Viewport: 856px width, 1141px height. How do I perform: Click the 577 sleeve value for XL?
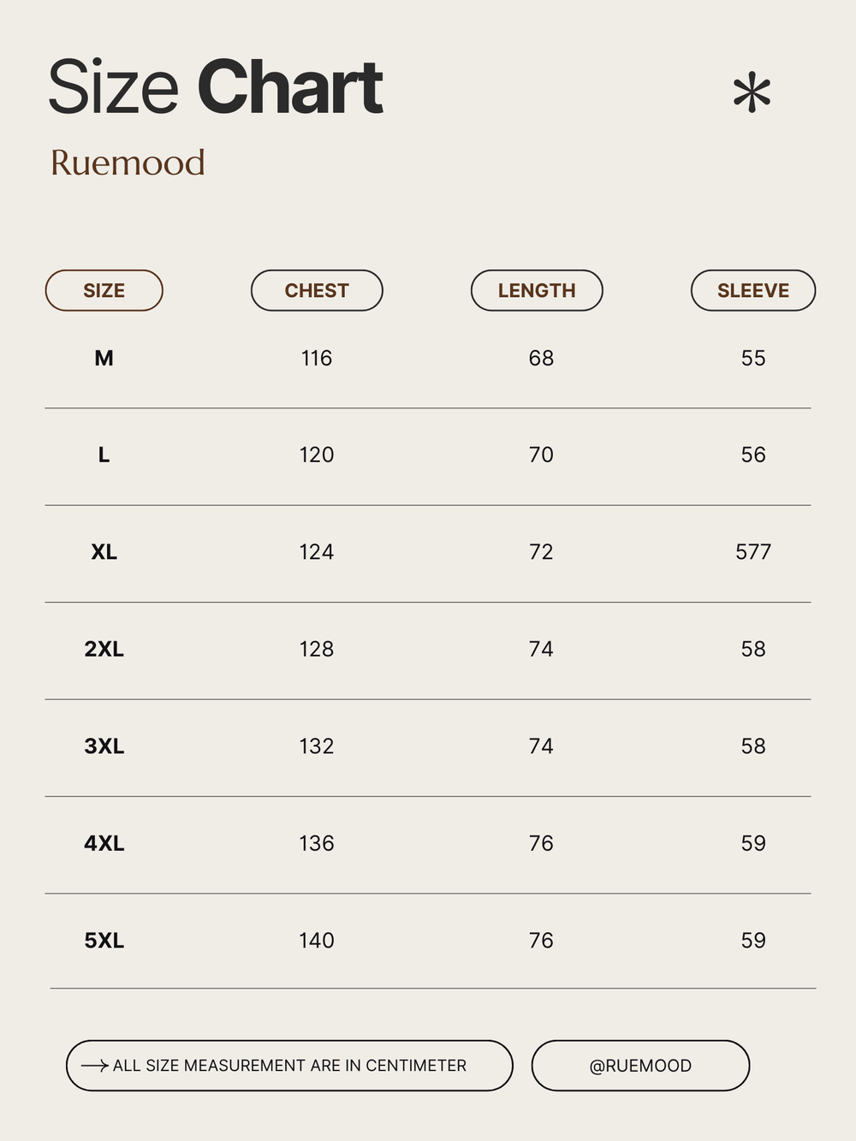753,552
